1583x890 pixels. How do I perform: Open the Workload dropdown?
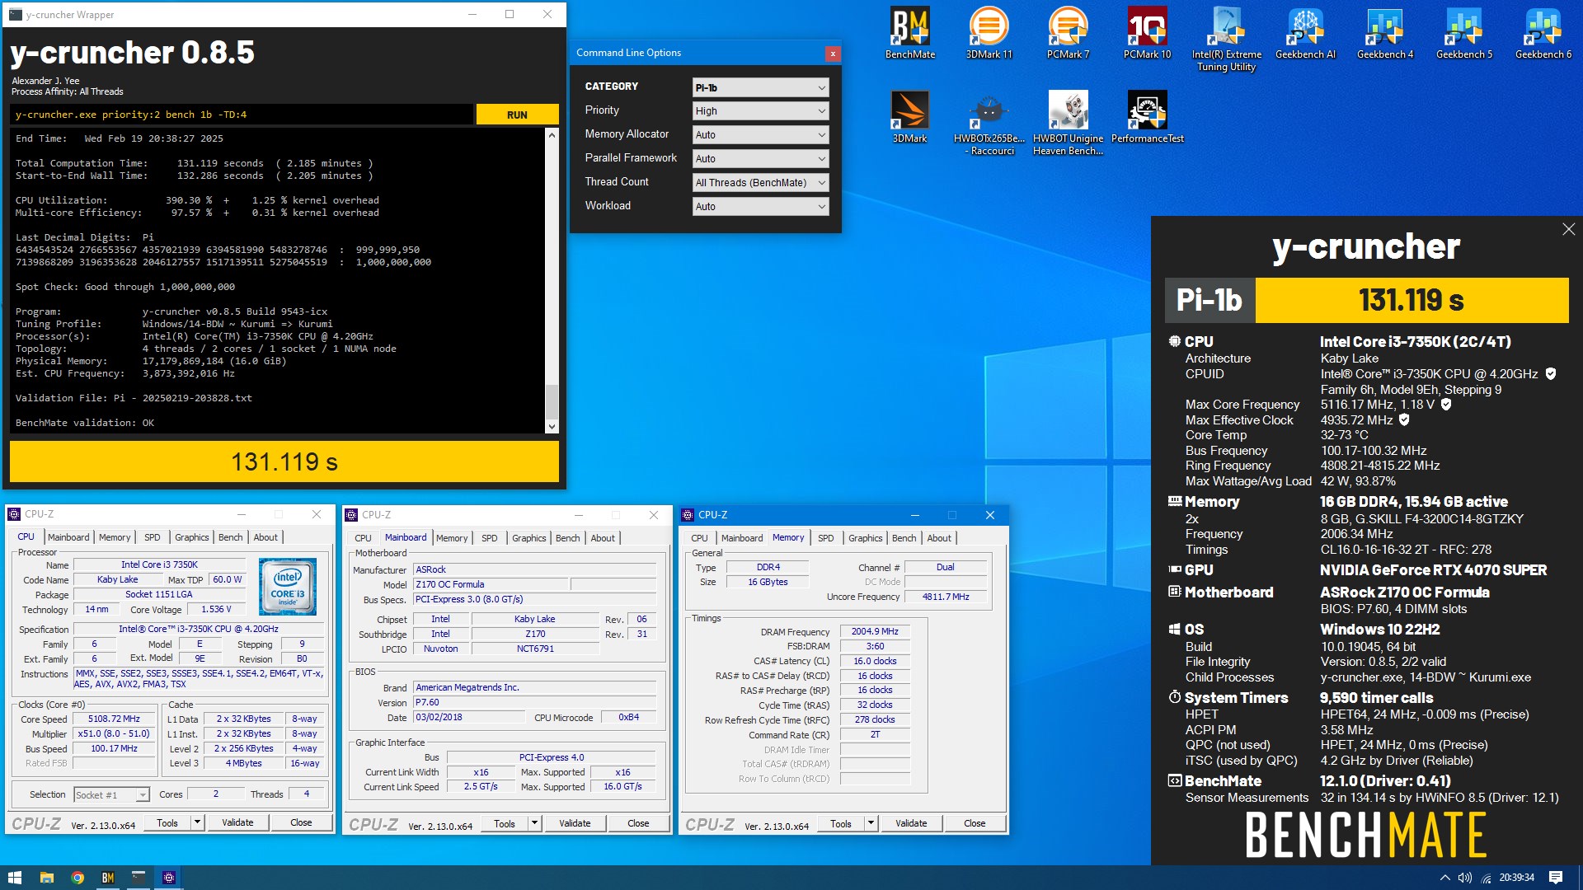point(760,207)
